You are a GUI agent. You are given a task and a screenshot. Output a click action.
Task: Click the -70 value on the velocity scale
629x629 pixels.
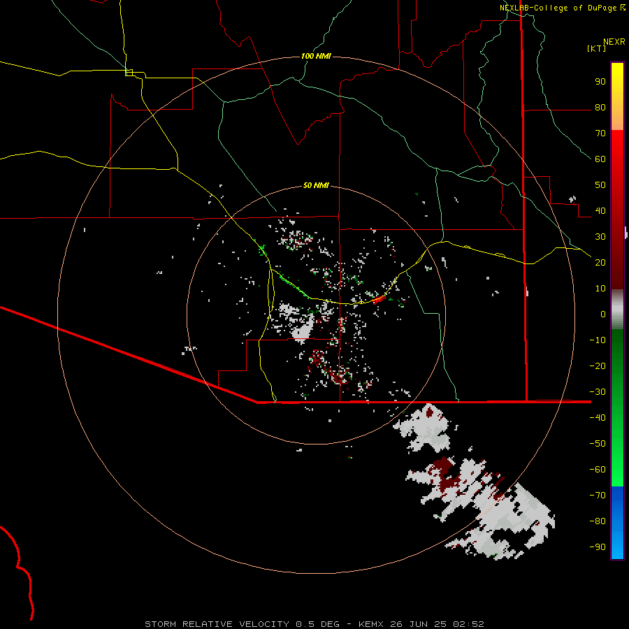(x=598, y=496)
